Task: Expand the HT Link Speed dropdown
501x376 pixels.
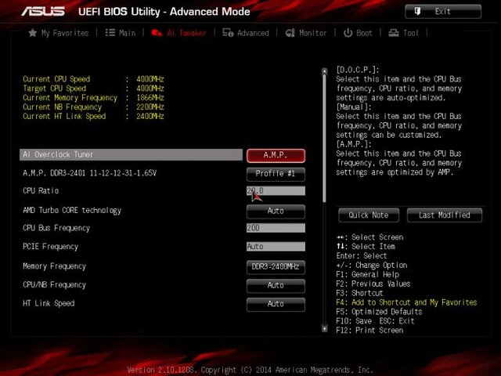Action: click(276, 303)
